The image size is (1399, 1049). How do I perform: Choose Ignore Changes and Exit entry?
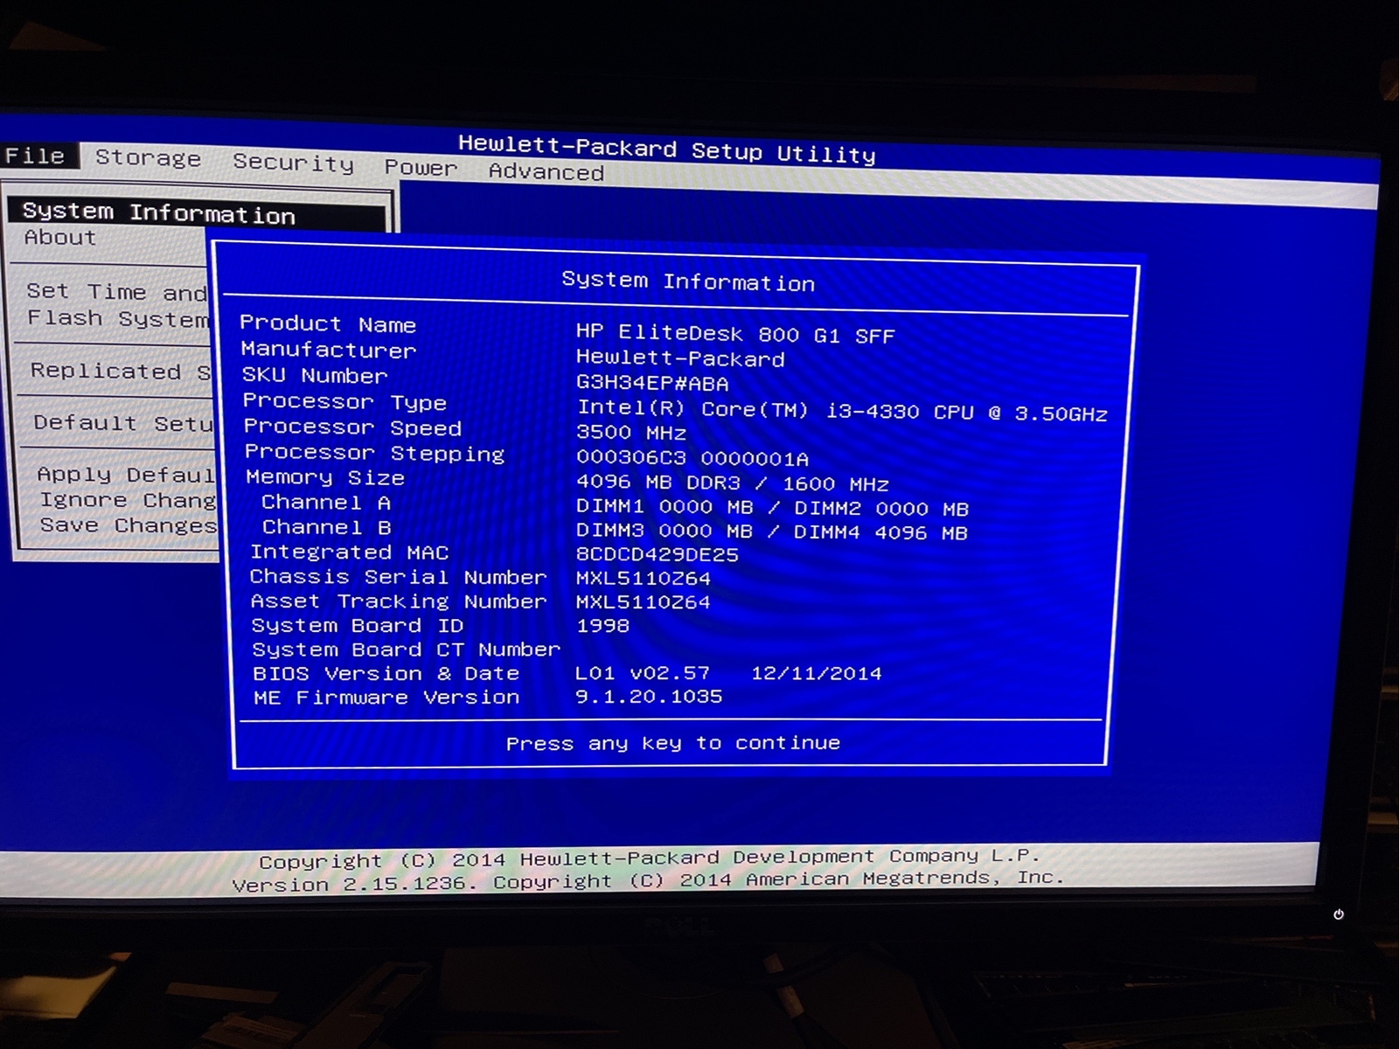tap(128, 500)
